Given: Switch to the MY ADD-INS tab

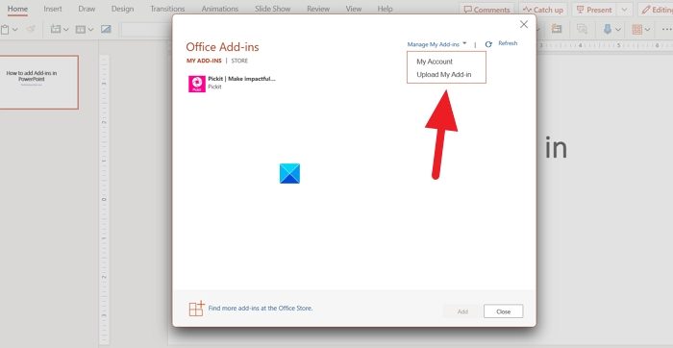Looking at the screenshot, I should pyautogui.click(x=204, y=61).
